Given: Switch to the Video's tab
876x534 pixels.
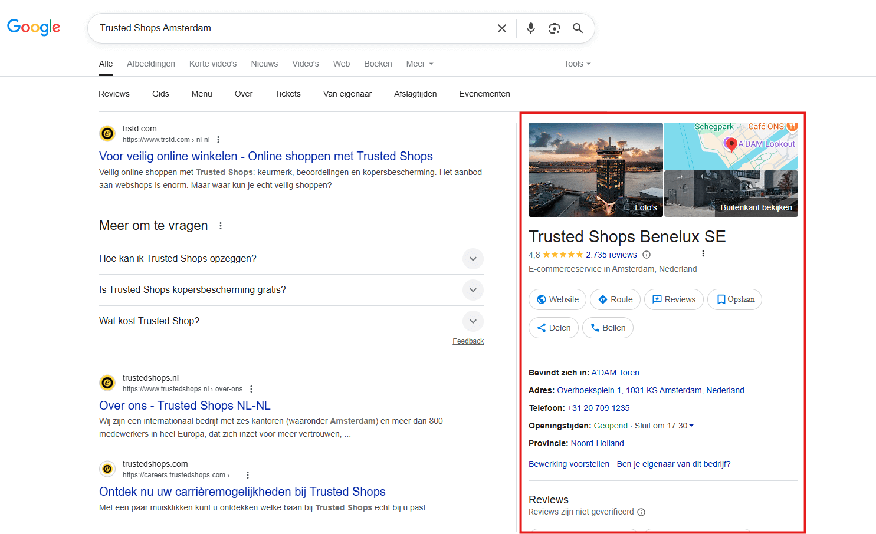Looking at the screenshot, I should tap(306, 64).
